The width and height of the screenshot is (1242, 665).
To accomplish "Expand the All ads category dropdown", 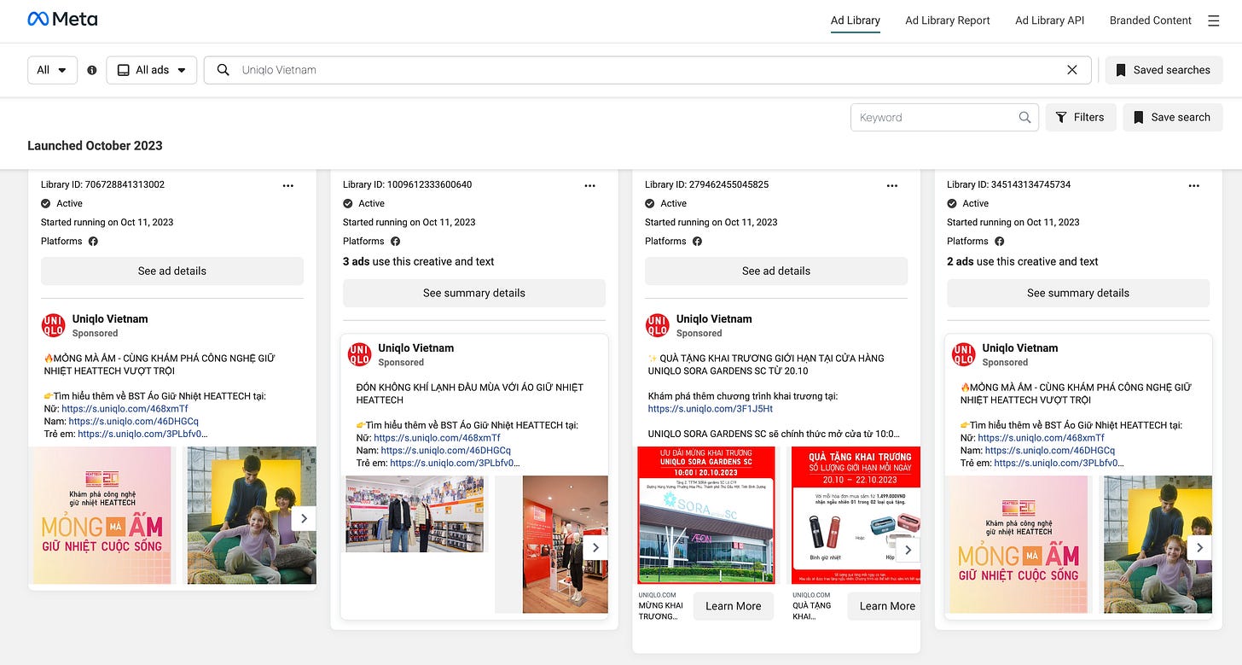I will point(152,70).
